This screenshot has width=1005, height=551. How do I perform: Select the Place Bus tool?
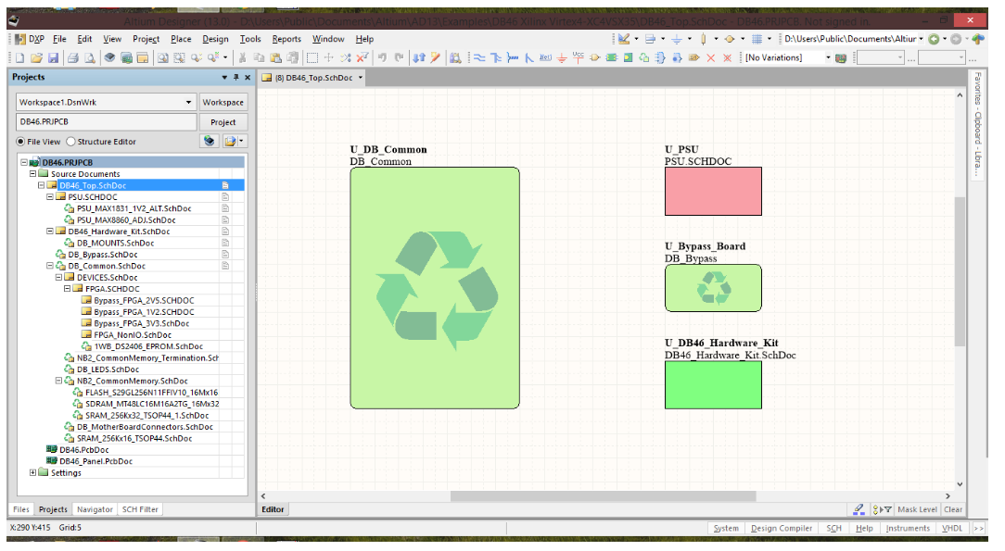496,56
